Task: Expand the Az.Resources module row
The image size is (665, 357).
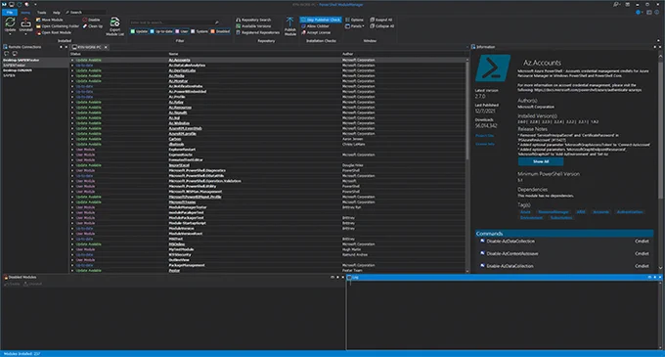Action: [72, 108]
